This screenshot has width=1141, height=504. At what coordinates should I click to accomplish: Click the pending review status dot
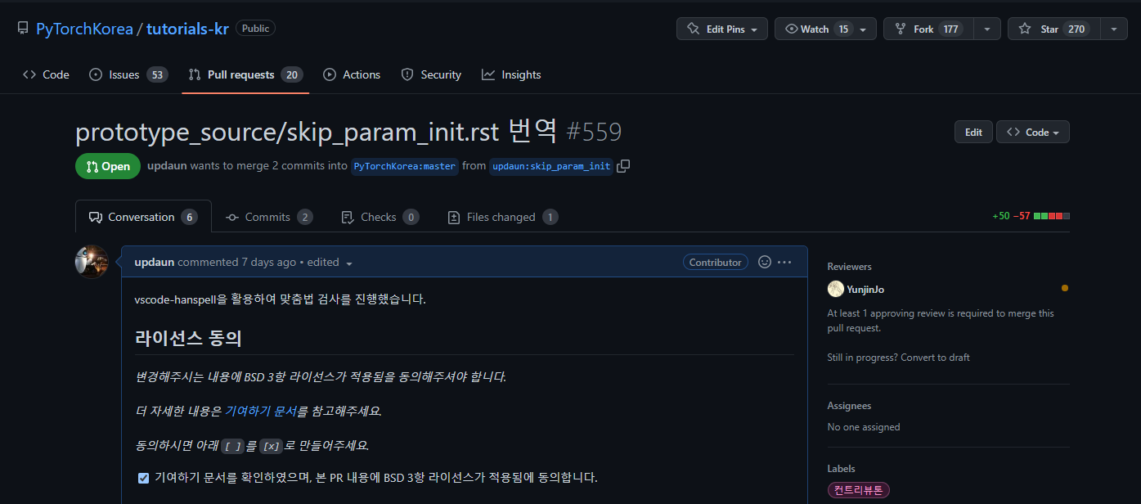click(x=1064, y=288)
